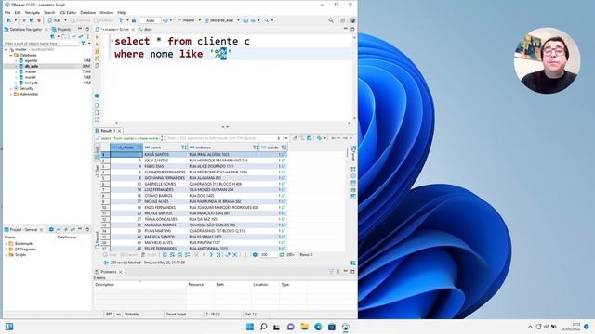This screenshot has height=334, width=595.
Task: Open the SQL Editor menu
Action: pyautogui.click(x=68, y=12)
